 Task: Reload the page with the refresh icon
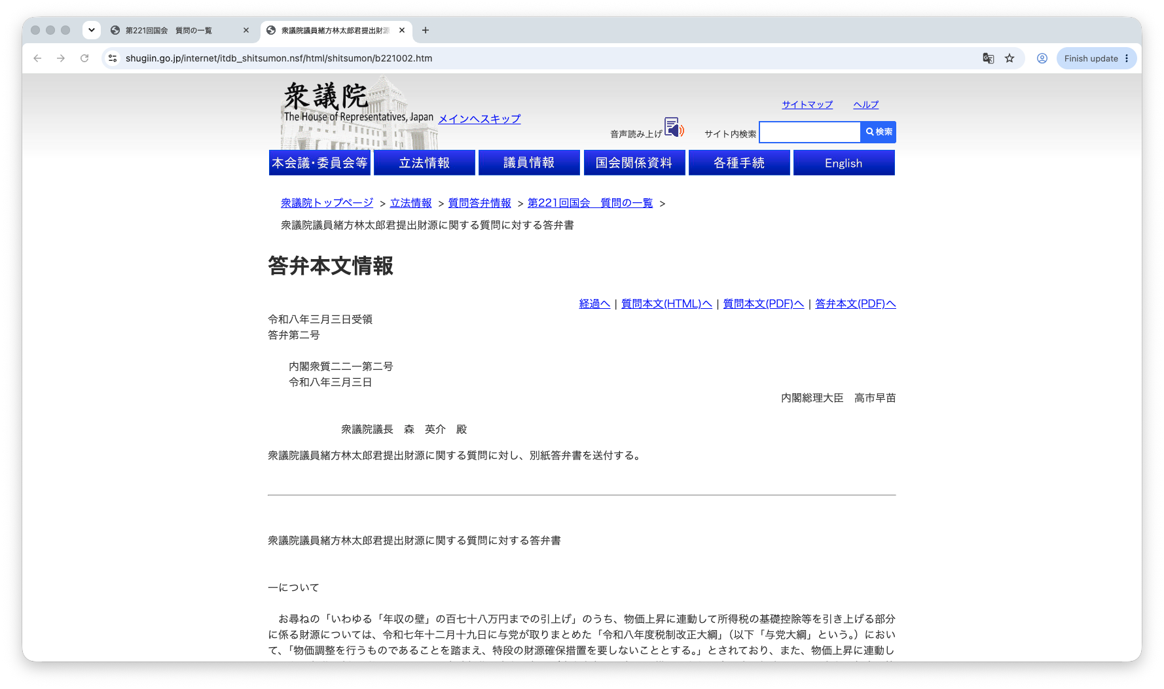(x=84, y=58)
